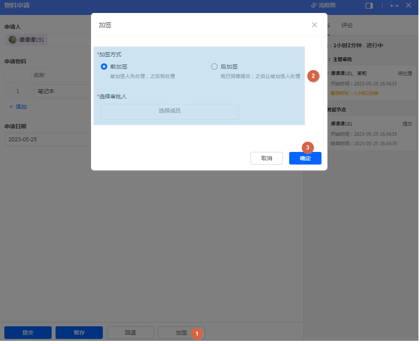Click the orange step 2 marker
420x344 pixels.
313,76
